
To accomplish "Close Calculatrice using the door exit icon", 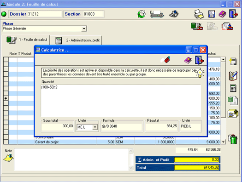I will pos(200,60).
